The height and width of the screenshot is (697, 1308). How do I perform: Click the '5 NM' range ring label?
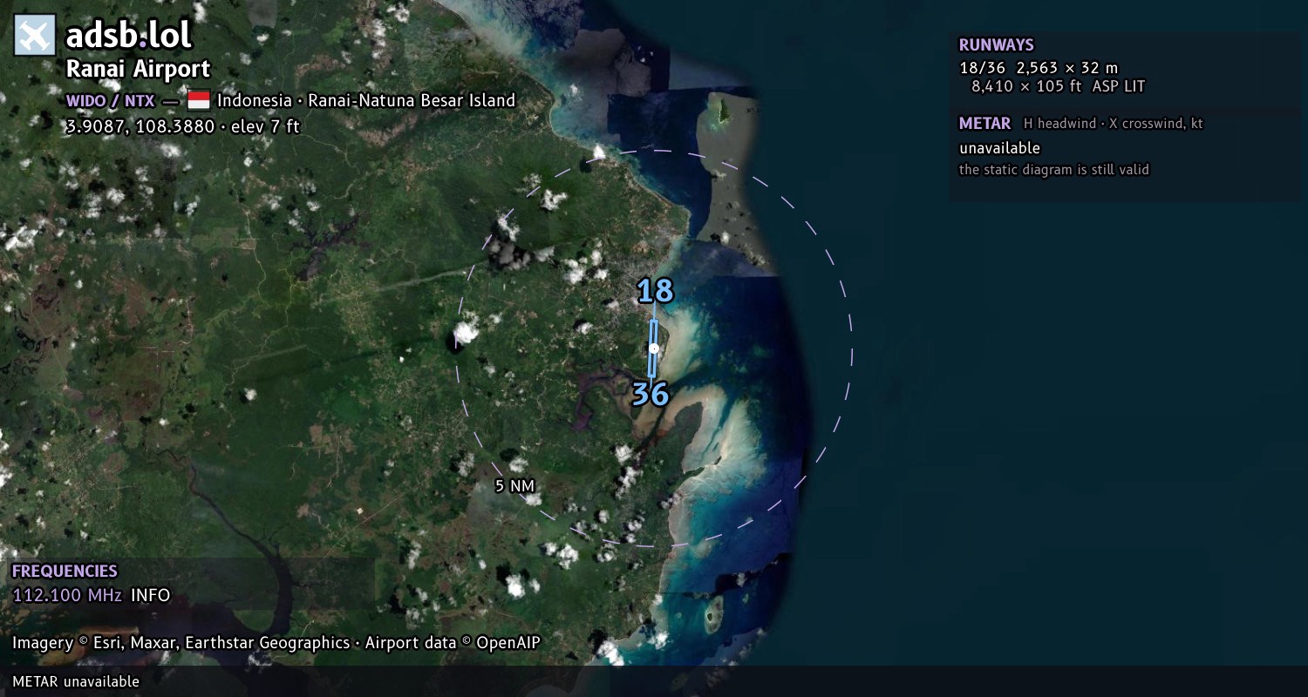514,486
